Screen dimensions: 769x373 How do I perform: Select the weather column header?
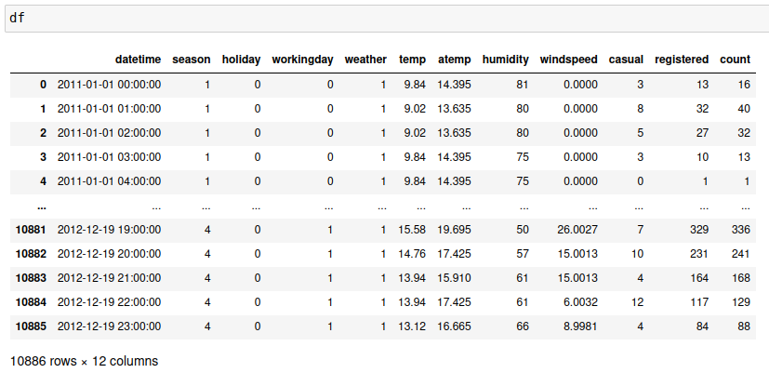coord(365,60)
